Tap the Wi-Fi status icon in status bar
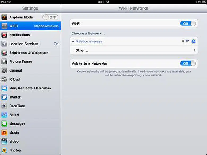This screenshot has height=155, width=207. [x=9, y=2]
